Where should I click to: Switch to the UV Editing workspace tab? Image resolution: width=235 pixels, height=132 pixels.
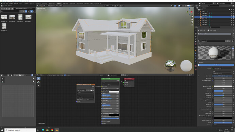coord(45,3)
